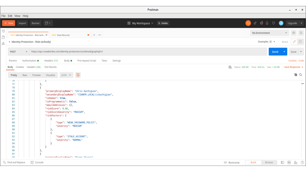
Task: Open the JSON format dropdown
Action: pyautogui.click(x=66, y=75)
